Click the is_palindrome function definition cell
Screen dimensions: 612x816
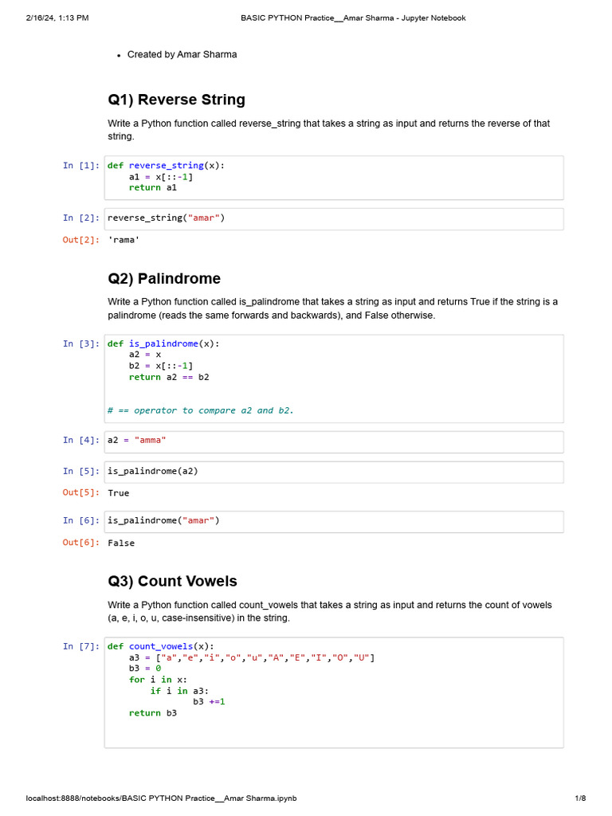tap(333, 378)
